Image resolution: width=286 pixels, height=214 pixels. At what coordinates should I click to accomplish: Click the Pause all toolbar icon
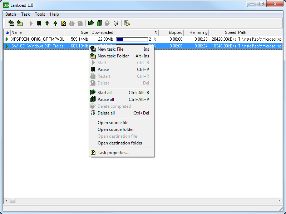[99, 23]
